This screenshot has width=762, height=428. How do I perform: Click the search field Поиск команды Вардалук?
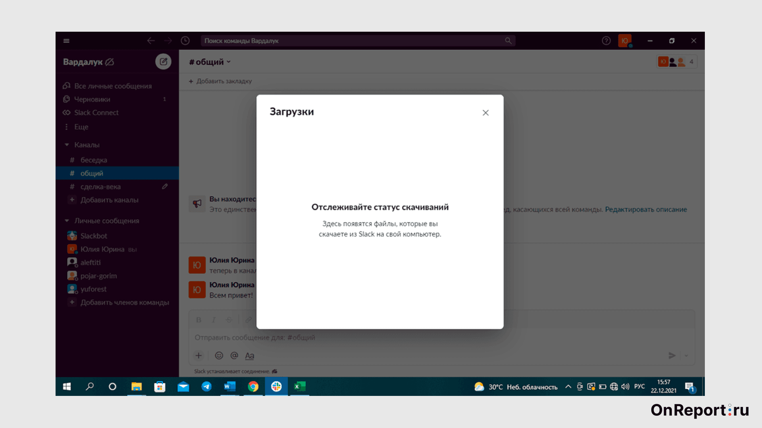(358, 41)
